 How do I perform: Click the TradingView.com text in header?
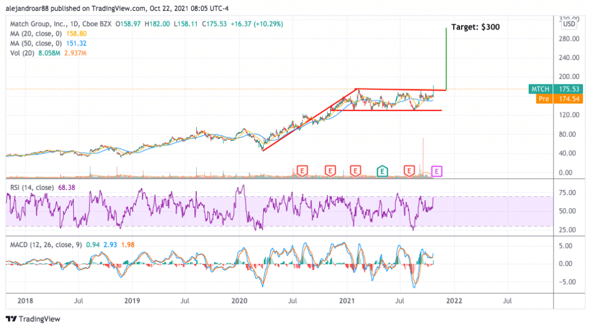pyautogui.click(x=118, y=8)
